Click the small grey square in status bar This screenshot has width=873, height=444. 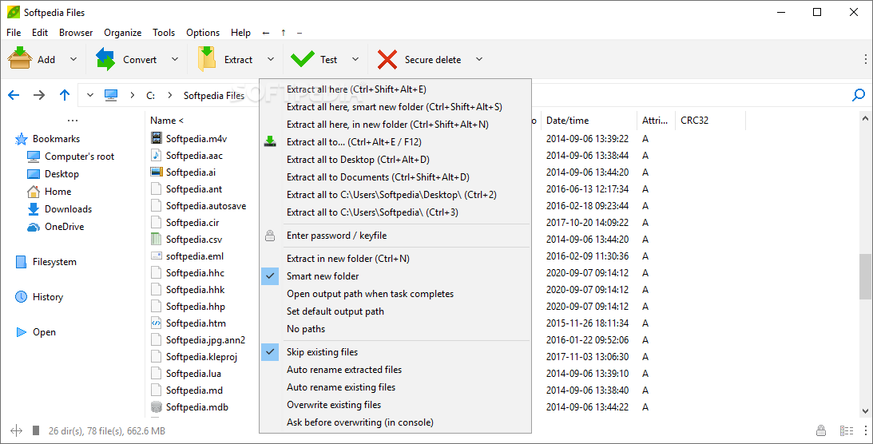(36, 430)
